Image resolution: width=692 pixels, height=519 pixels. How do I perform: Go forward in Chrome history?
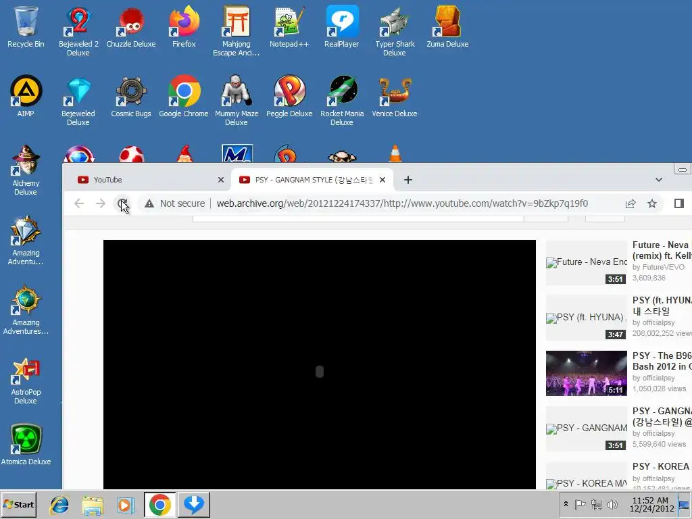pyautogui.click(x=101, y=203)
